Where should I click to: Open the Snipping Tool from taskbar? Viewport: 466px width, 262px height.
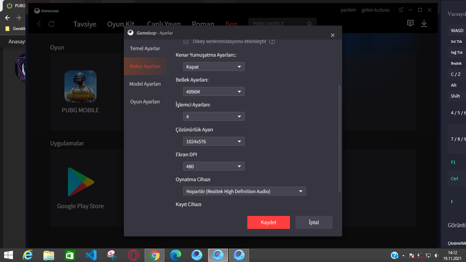pos(112,255)
